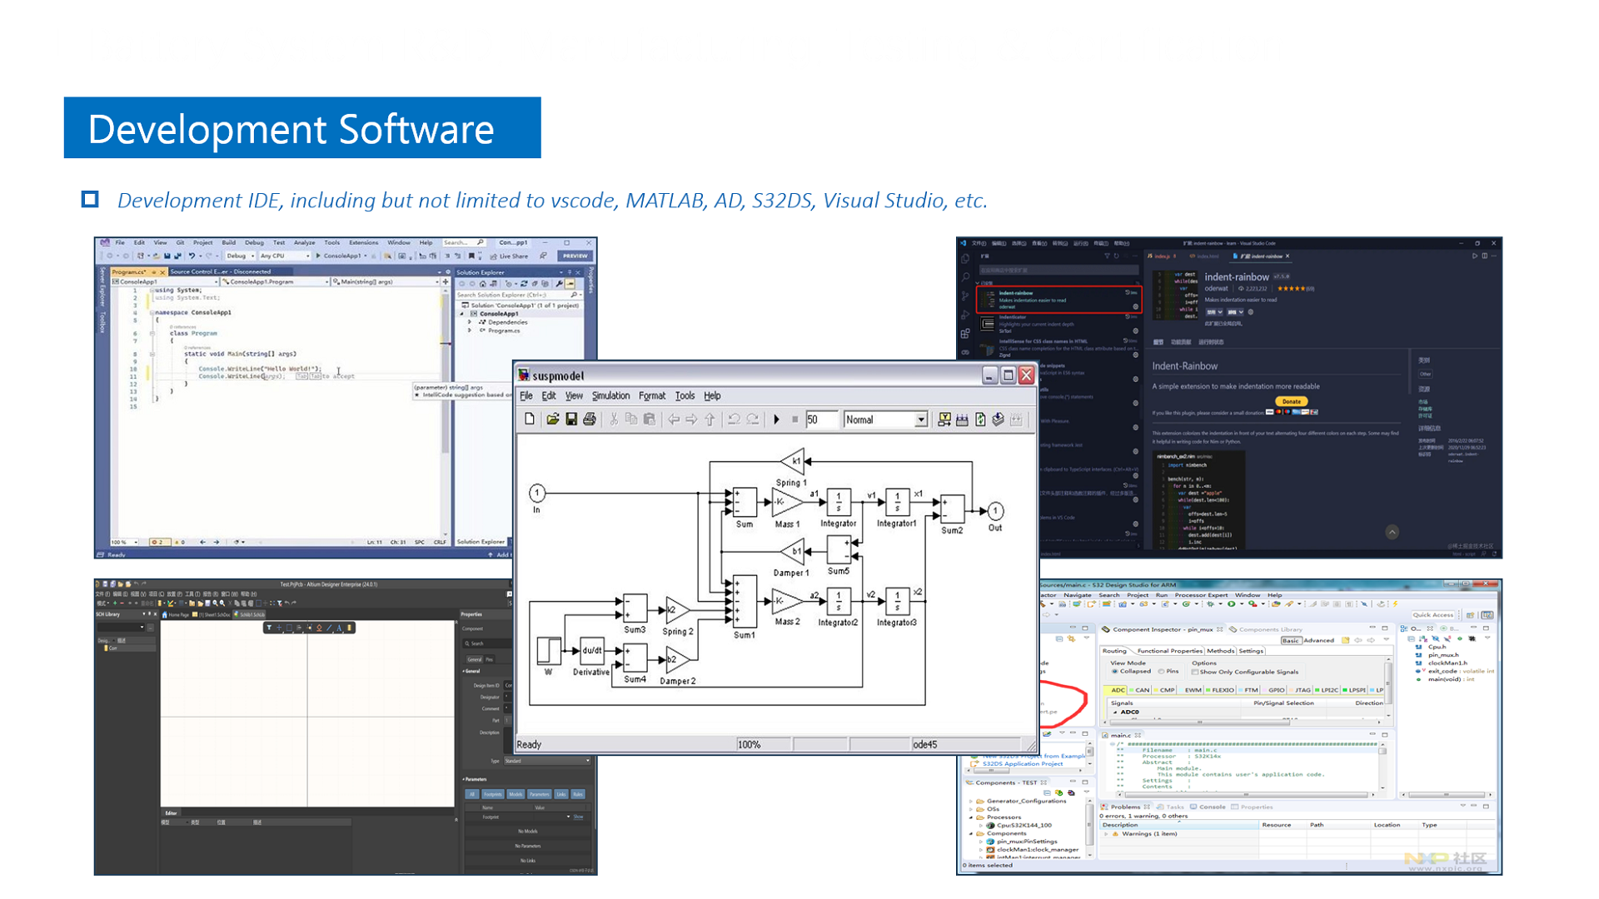Image resolution: width=1599 pixels, height=899 pixels.
Task: Collapse ConsoleApp1 project node in Solution Explorer
Action: coord(462,314)
